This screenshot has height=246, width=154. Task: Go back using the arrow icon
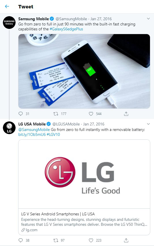click(7, 6)
